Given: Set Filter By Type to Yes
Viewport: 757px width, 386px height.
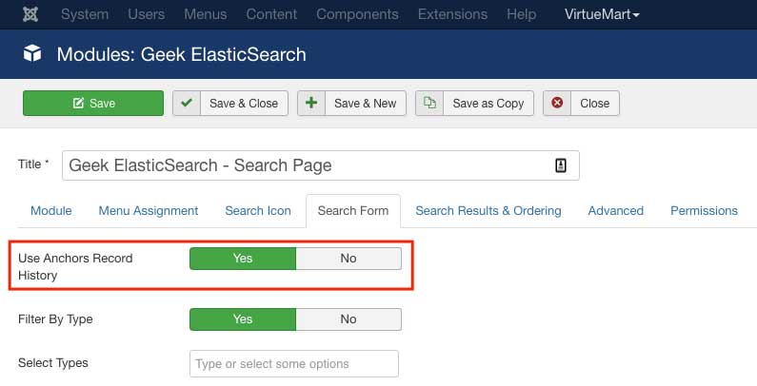Looking at the screenshot, I should (243, 319).
